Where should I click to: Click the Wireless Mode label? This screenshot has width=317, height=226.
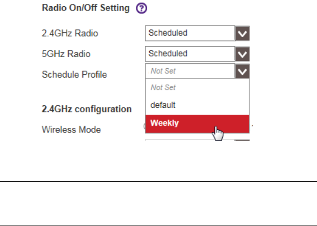(72, 129)
